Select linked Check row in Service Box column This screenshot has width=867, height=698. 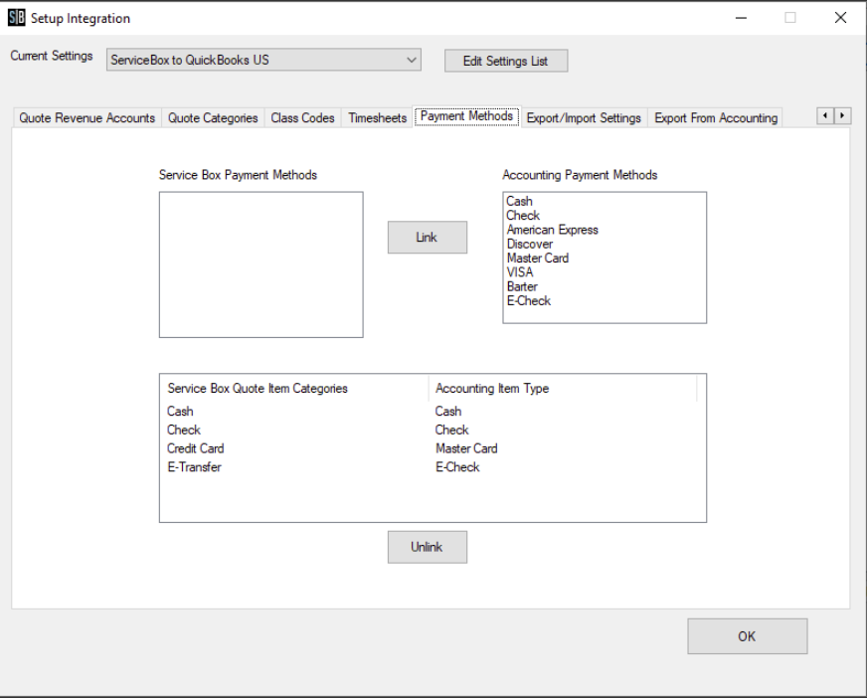click(x=184, y=430)
